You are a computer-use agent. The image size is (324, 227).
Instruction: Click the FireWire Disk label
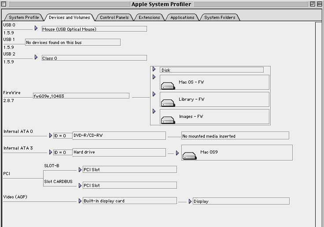pos(166,70)
